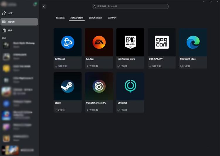Click the Microsoft Edge tile

(x=193, y=42)
